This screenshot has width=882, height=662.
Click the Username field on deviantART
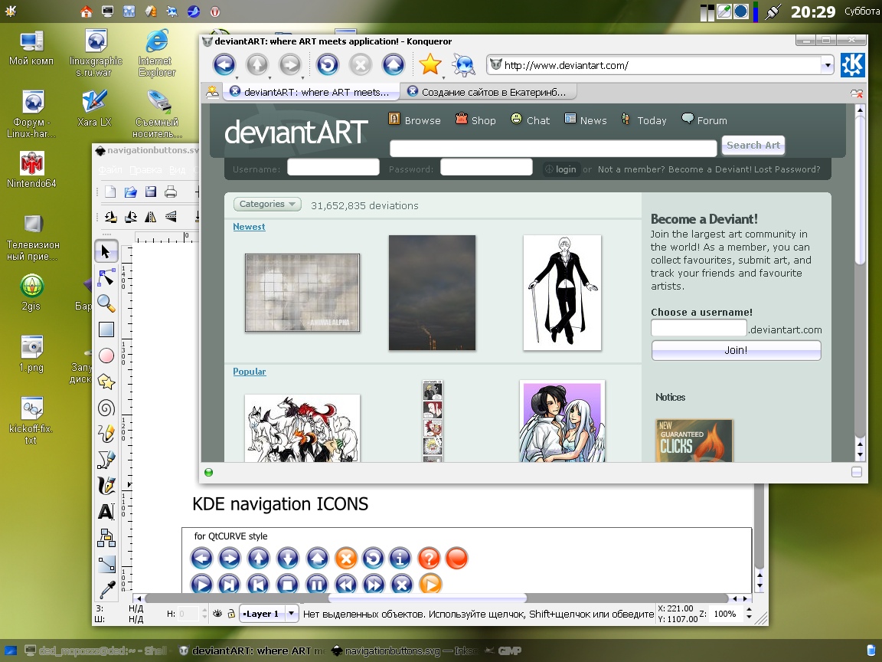[333, 167]
